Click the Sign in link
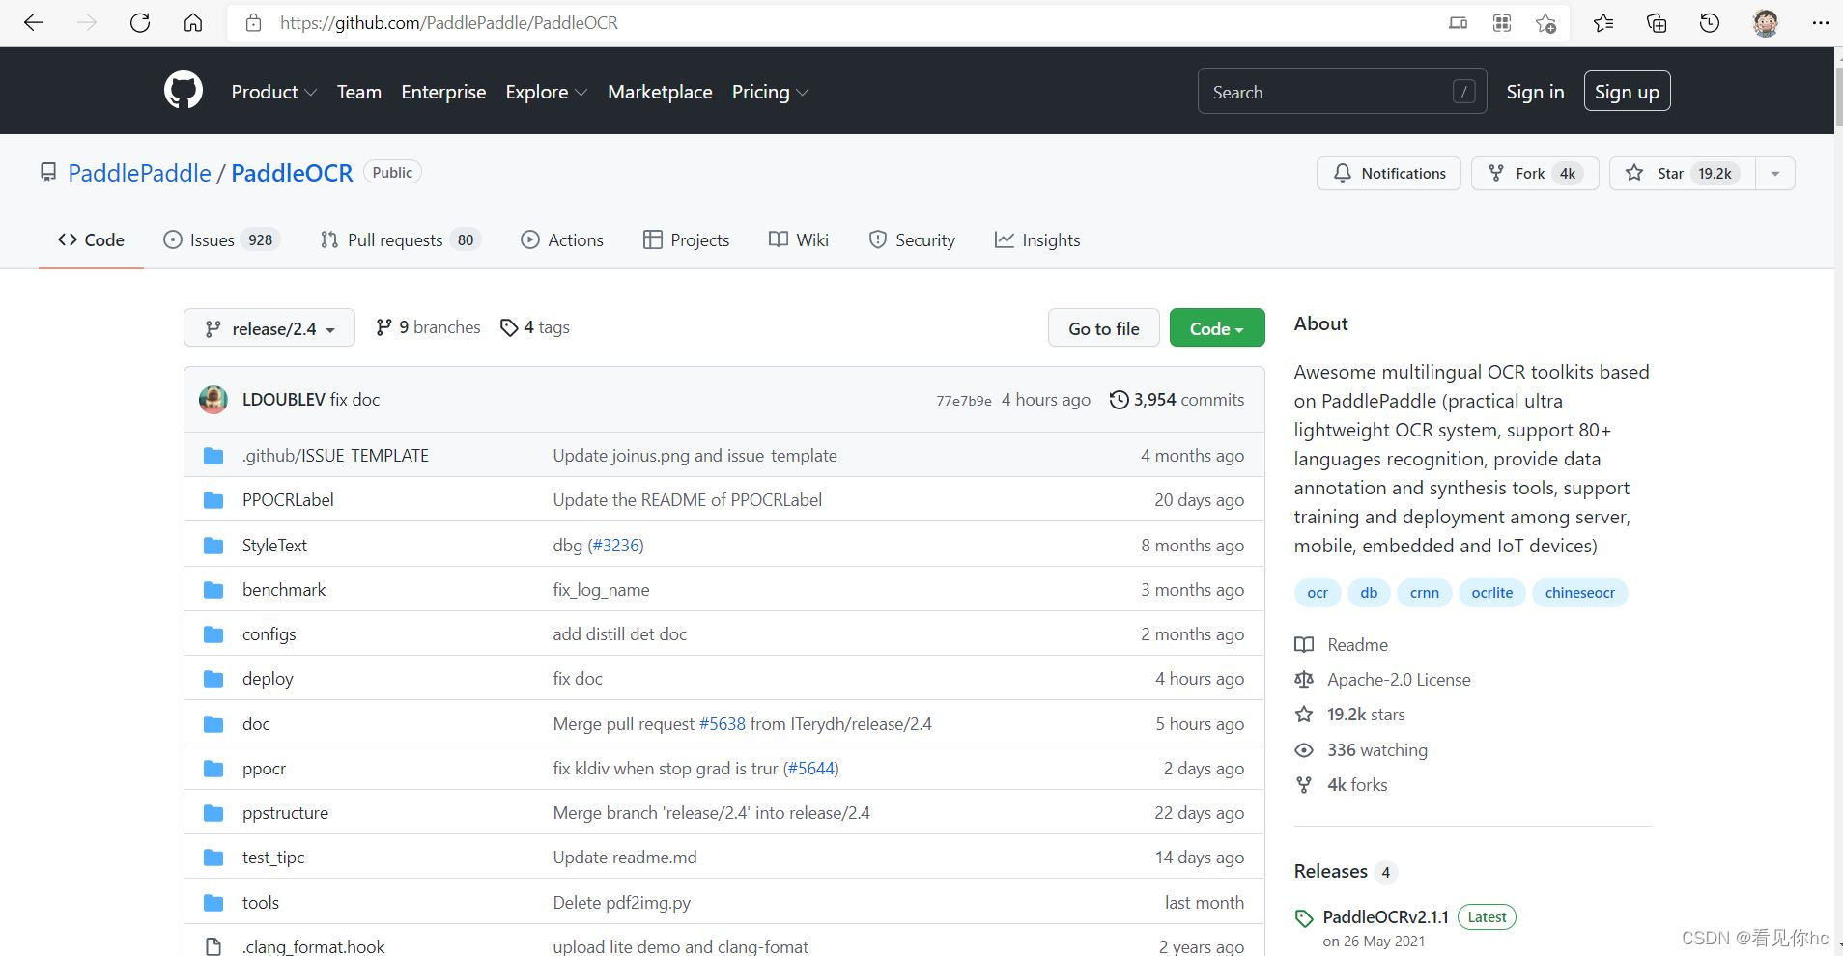Screen dimensions: 1843x956 [1535, 92]
